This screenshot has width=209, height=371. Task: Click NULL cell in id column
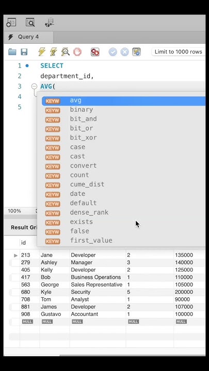point(27,322)
